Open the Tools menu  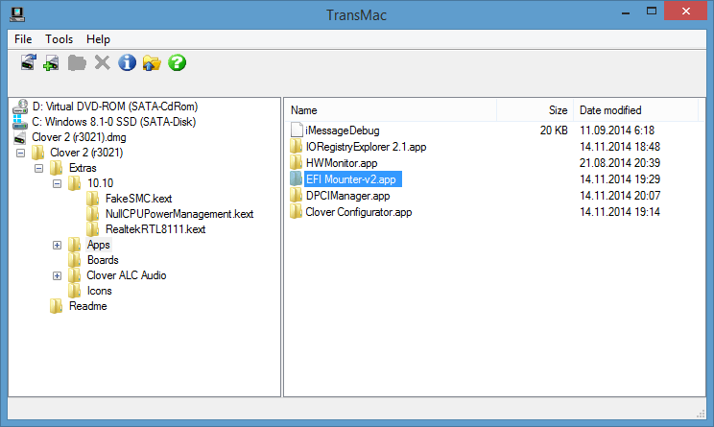[59, 39]
